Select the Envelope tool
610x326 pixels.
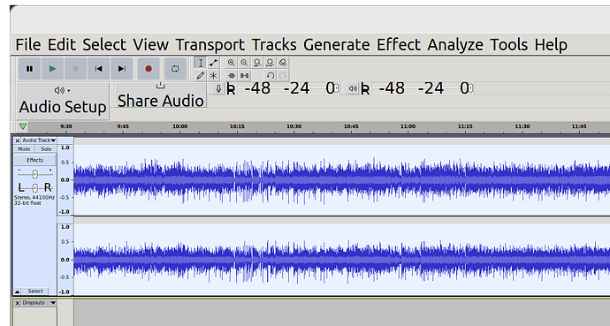(x=213, y=63)
